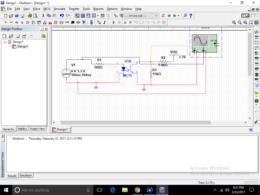Select the Simulation tab in spreadsheet view

(26, 175)
